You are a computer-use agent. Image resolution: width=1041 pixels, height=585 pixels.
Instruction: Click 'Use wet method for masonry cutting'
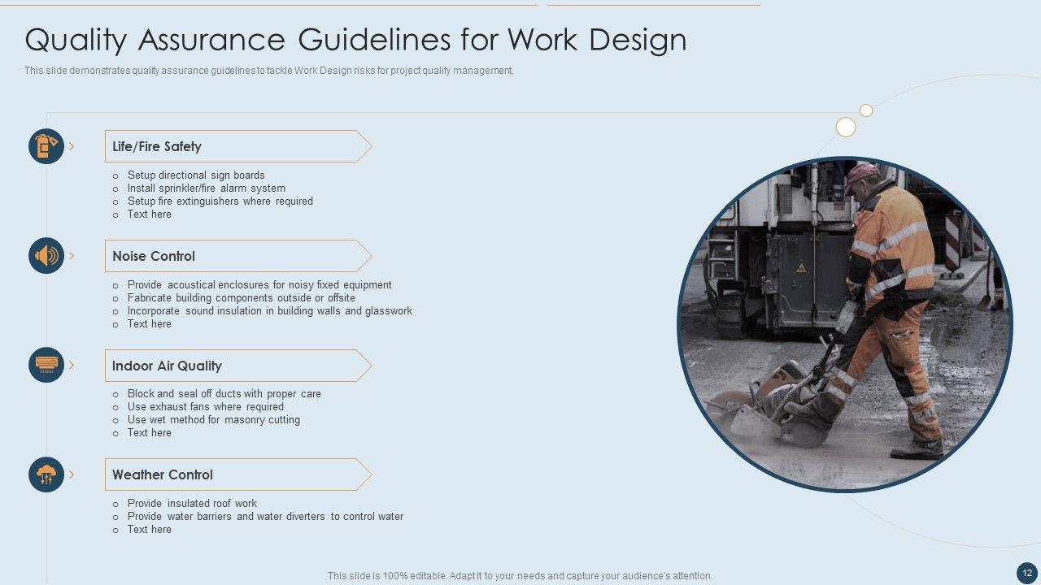pyautogui.click(x=214, y=419)
